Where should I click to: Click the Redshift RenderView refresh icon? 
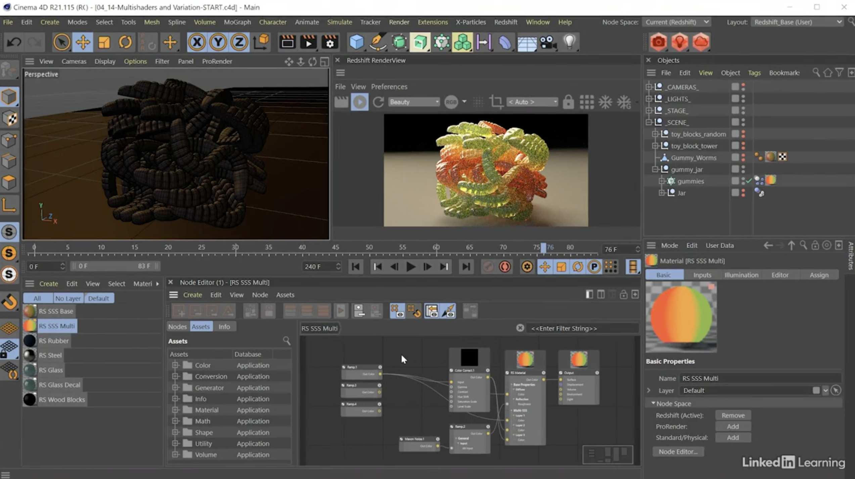click(378, 102)
